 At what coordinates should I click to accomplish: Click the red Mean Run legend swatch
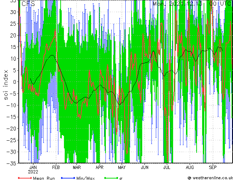coord(25,178)
